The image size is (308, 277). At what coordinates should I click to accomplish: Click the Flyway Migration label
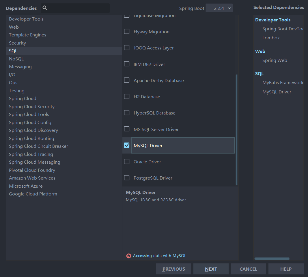pos(152,32)
